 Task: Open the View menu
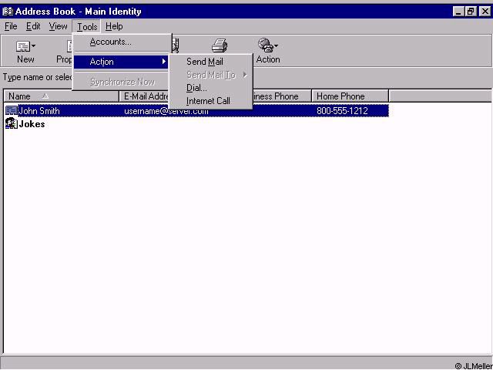[x=59, y=26]
